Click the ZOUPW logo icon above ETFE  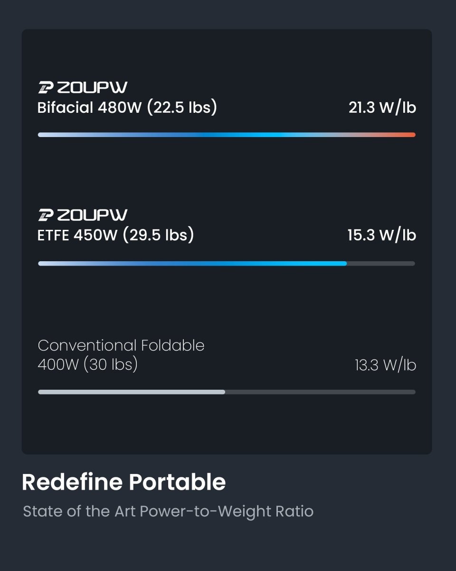coord(46,215)
